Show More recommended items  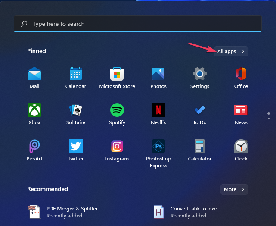[234, 189]
